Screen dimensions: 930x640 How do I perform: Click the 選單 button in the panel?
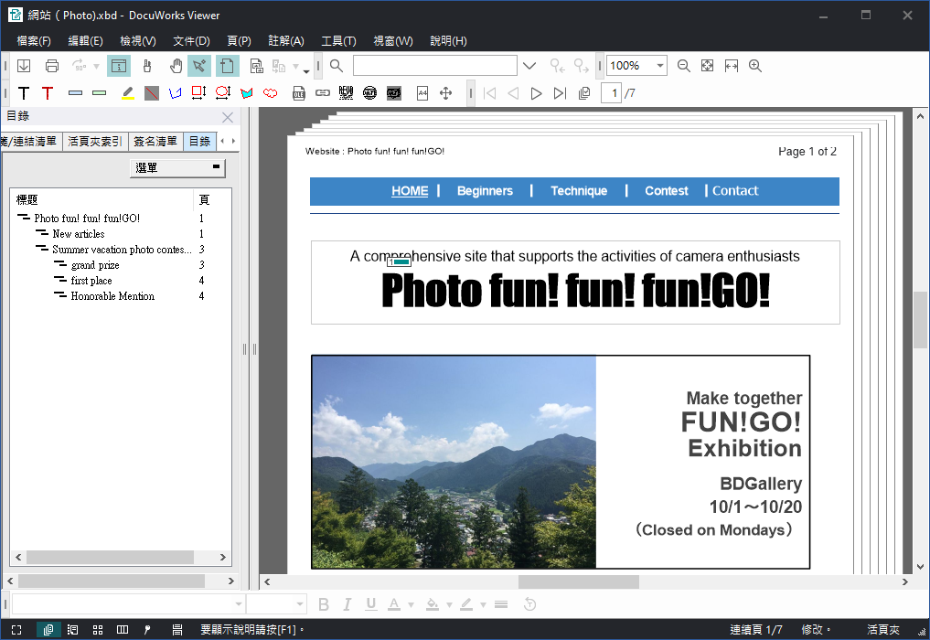[x=177, y=168]
